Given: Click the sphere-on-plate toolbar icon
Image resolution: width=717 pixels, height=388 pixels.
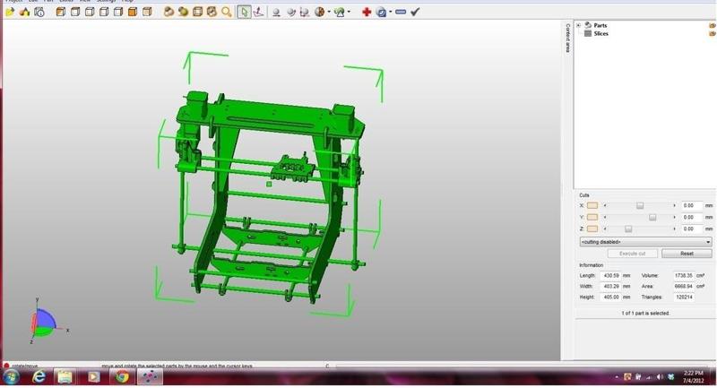Looking at the screenshot, I should tap(276, 13).
